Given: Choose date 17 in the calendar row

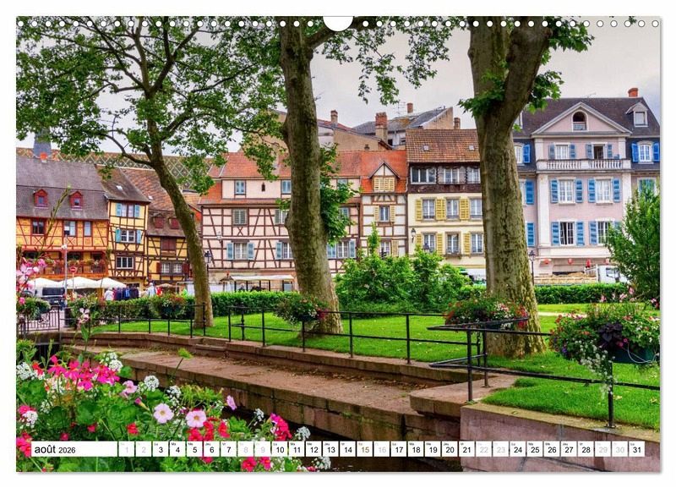Looking at the screenshot, I should [x=398, y=449].
